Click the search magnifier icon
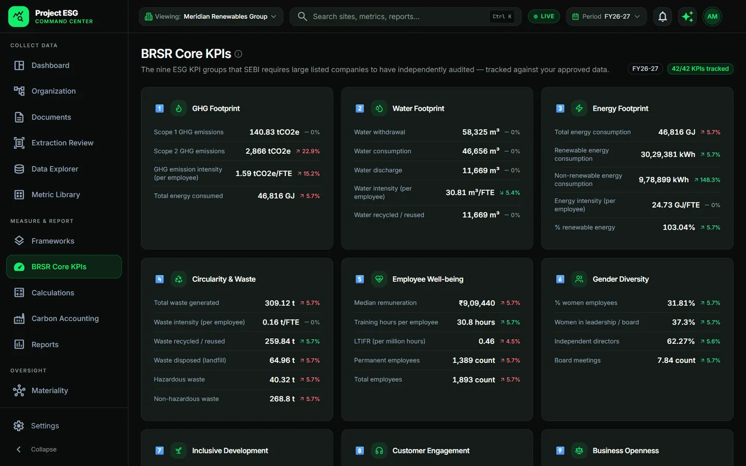Viewport: 746px width, 466px height. 302,17
